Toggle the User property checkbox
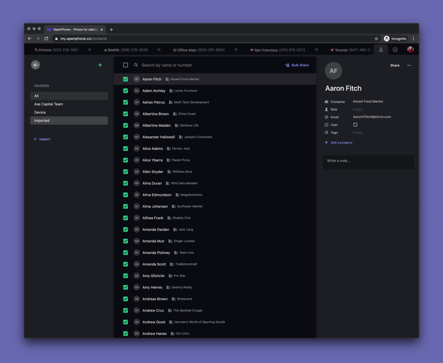The image size is (443, 363). [x=355, y=125]
